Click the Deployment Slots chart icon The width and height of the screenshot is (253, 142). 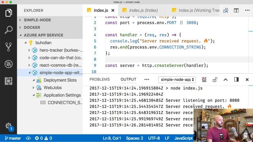[39, 80]
